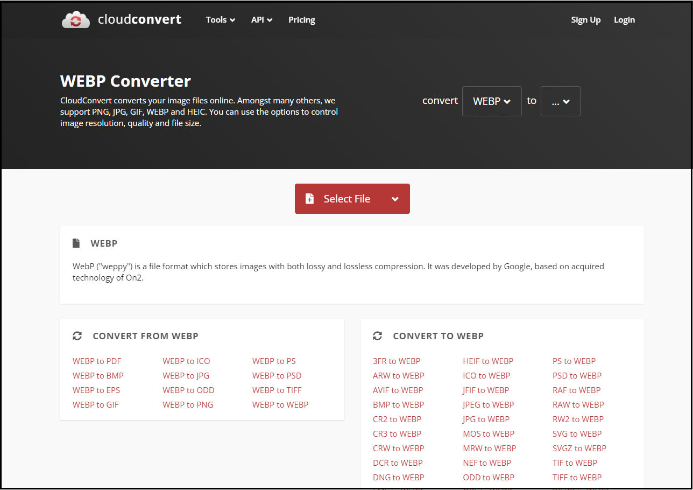Open the WEBP source format dropdown
The width and height of the screenshot is (693, 490).
(x=492, y=101)
